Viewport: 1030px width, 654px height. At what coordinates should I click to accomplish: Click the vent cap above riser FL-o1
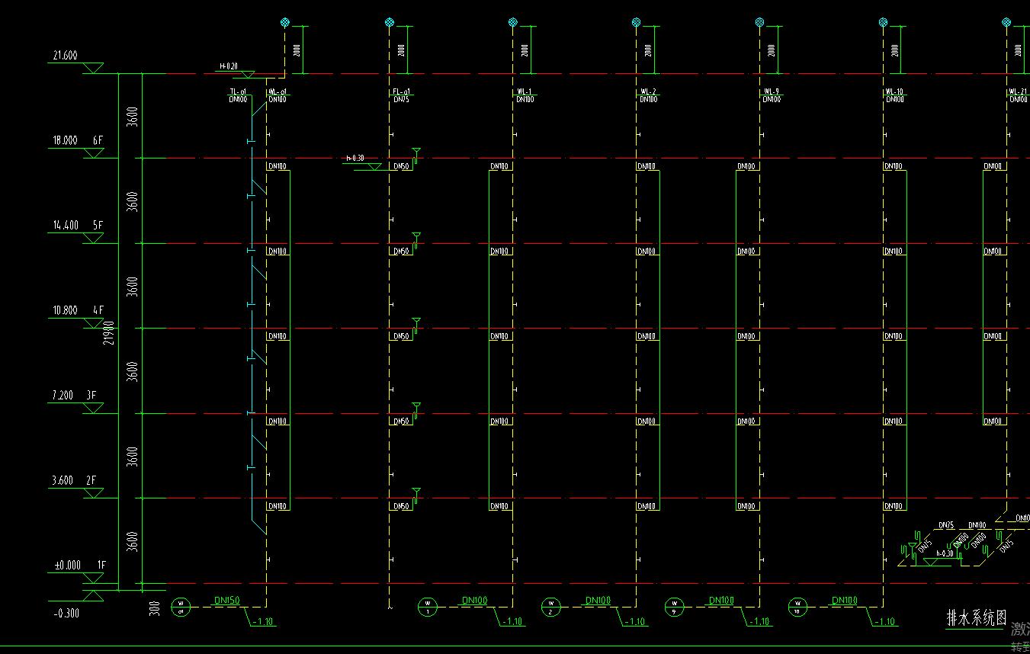pyautogui.click(x=390, y=22)
